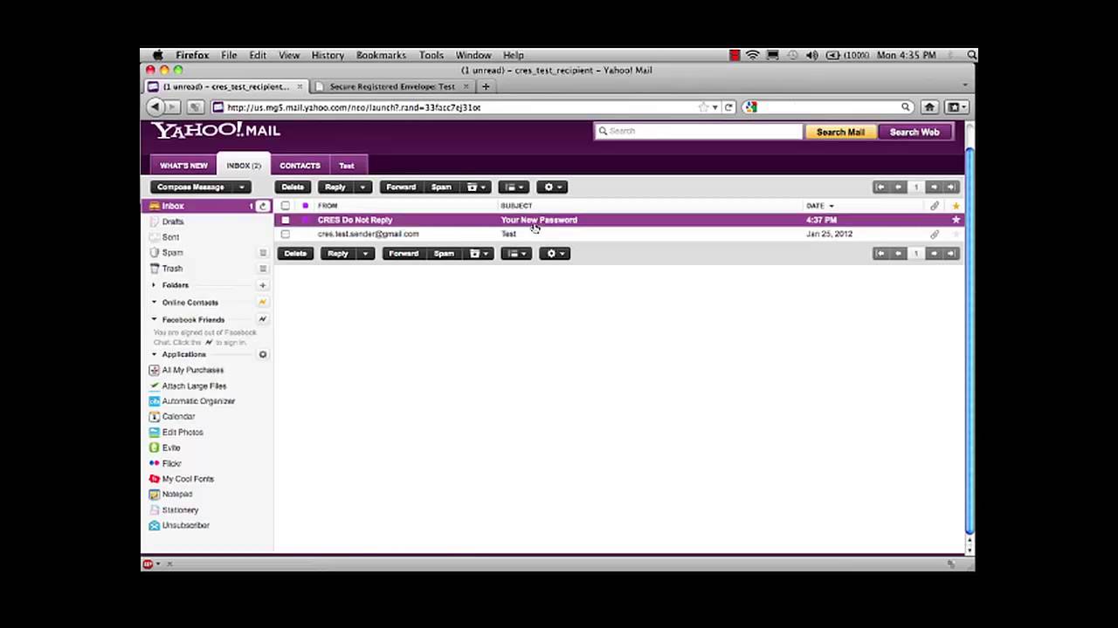Image resolution: width=1118 pixels, height=628 pixels.
Task: Open the top Actions gear dropdown
Action: point(552,187)
